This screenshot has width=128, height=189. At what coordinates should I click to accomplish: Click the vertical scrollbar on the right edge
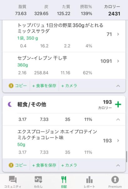pyautogui.click(x=126, y=157)
